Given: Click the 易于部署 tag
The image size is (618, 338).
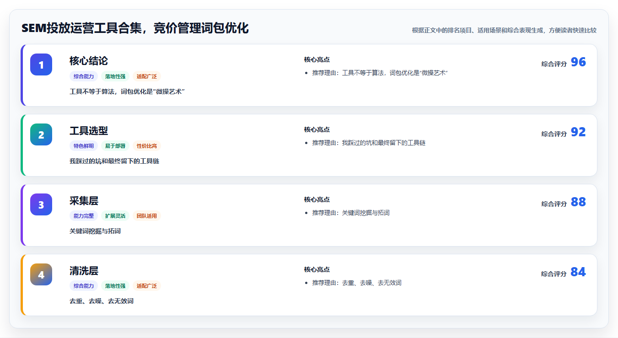Looking at the screenshot, I should pos(115,146).
